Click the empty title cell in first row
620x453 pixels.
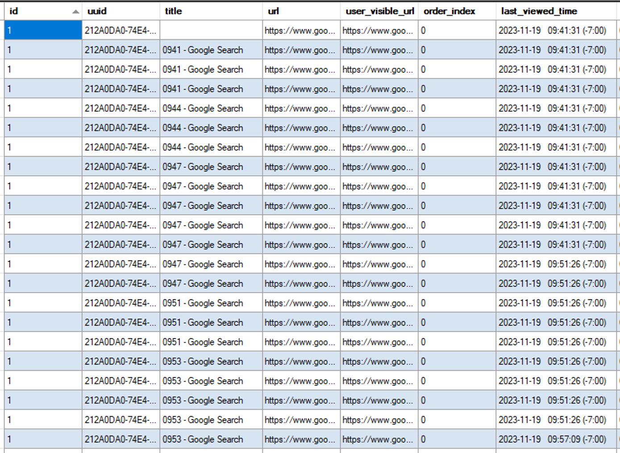211,30
